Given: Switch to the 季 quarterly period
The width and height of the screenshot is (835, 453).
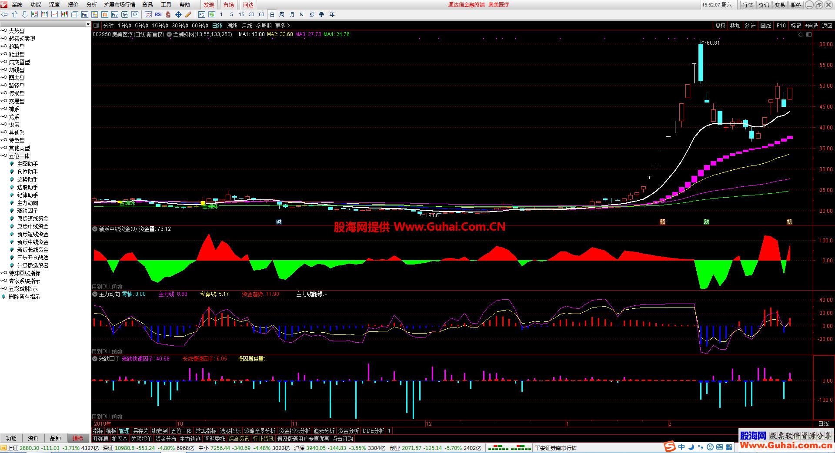Looking at the screenshot, I should [322, 14].
